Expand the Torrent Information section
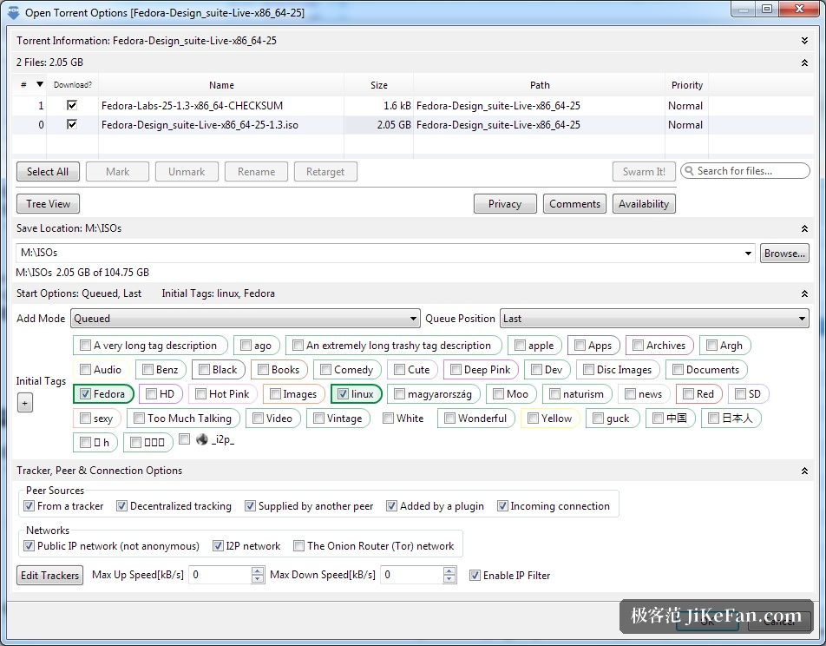The width and height of the screenshot is (826, 646). coord(804,41)
